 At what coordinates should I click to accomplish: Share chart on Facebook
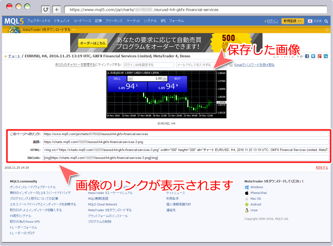coord(307,56)
